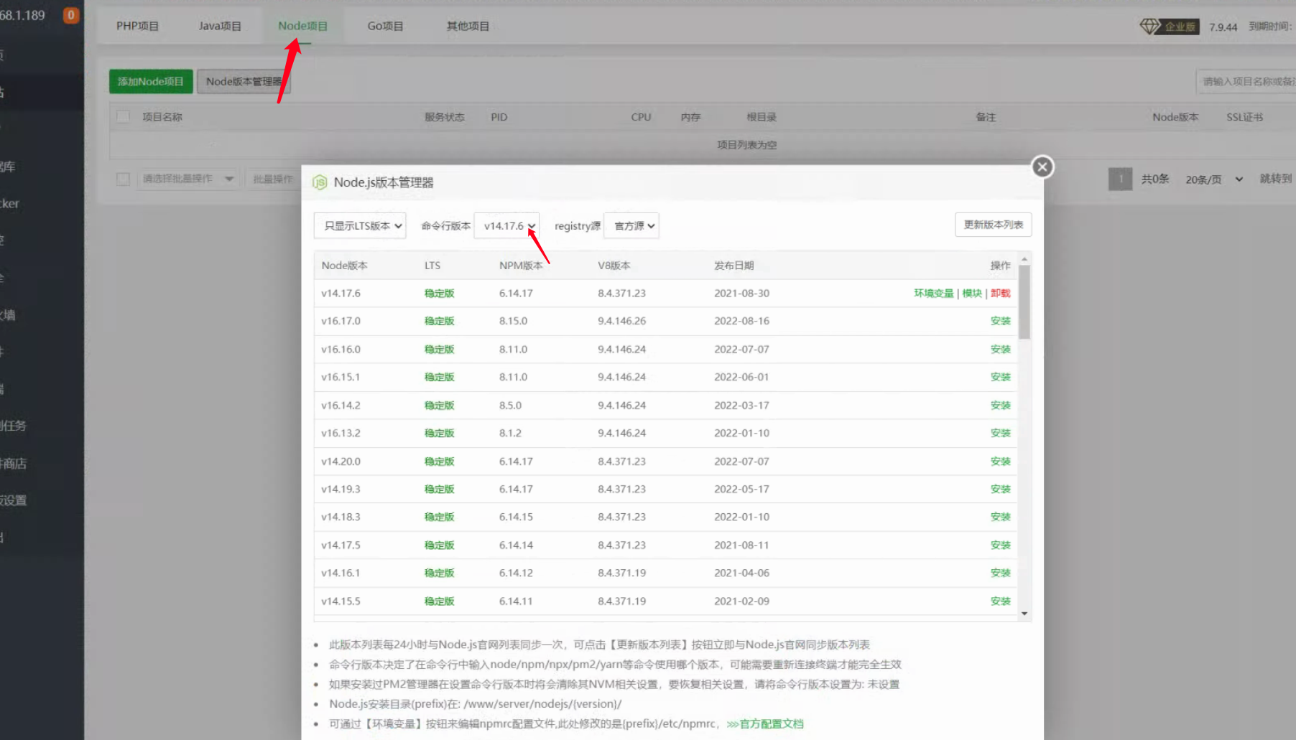Viewport: 1296px width, 740px height.
Task: Click the v14.17.6 version cell
Action: pyautogui.click(x=341, y=294)
